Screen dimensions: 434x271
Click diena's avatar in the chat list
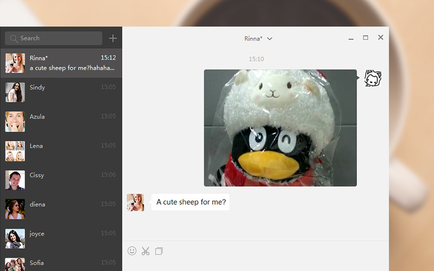pos(15,209)
